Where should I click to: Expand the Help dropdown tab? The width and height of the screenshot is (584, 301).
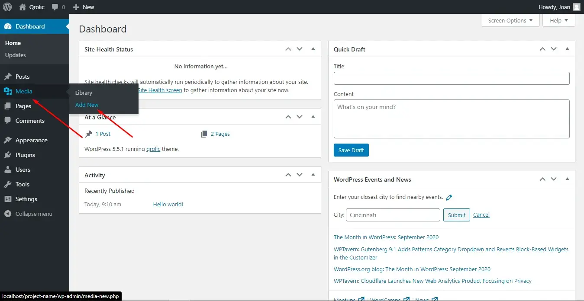(x=558, y=20)
